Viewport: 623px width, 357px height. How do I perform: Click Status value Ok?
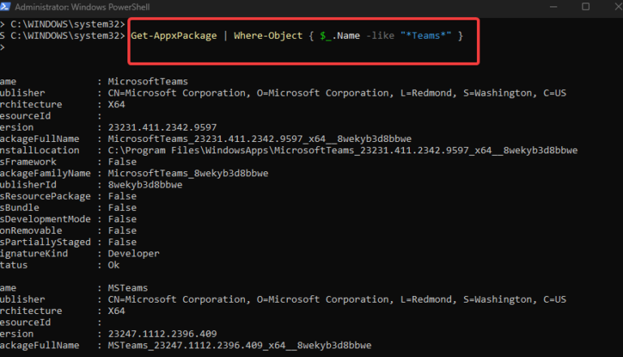click(114, 265)
